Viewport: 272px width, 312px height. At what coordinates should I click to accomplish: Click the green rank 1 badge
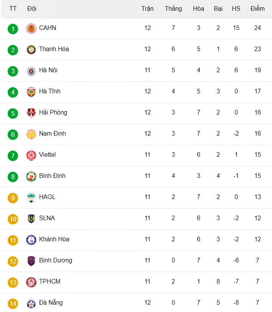[13, 29]
